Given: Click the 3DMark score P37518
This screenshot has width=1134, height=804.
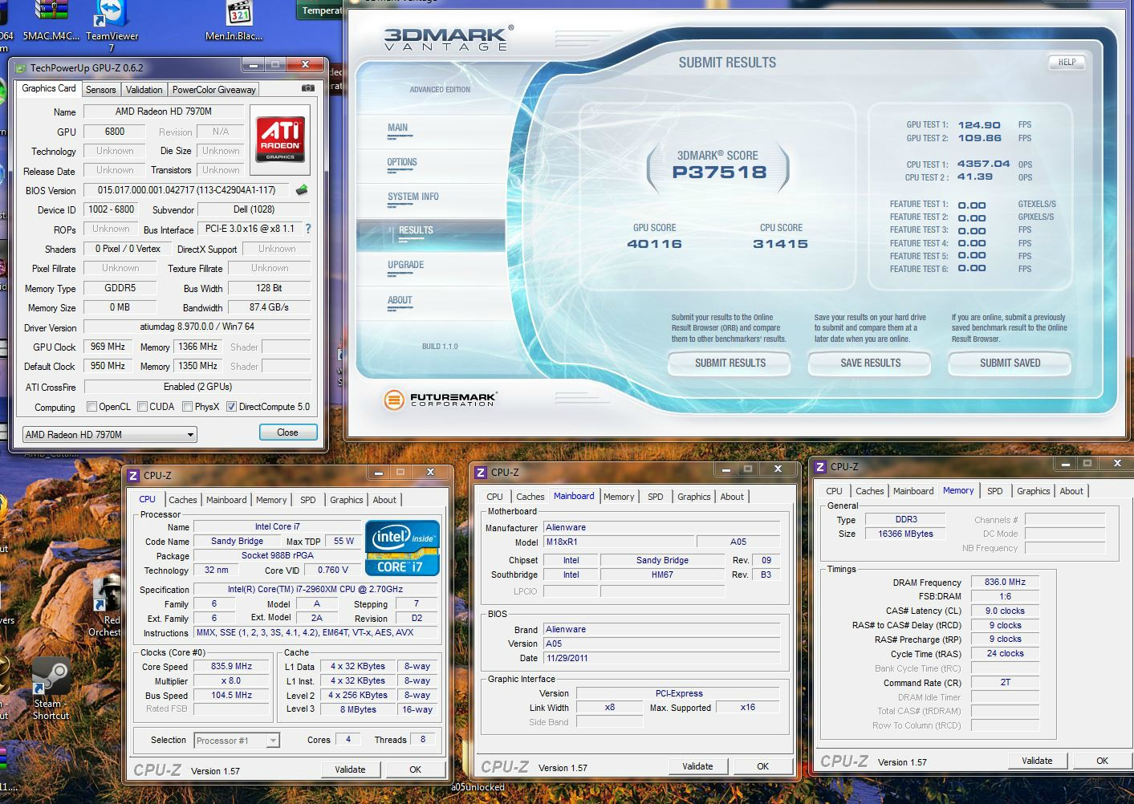Looking at the screenshot, I should pos(719,172).
